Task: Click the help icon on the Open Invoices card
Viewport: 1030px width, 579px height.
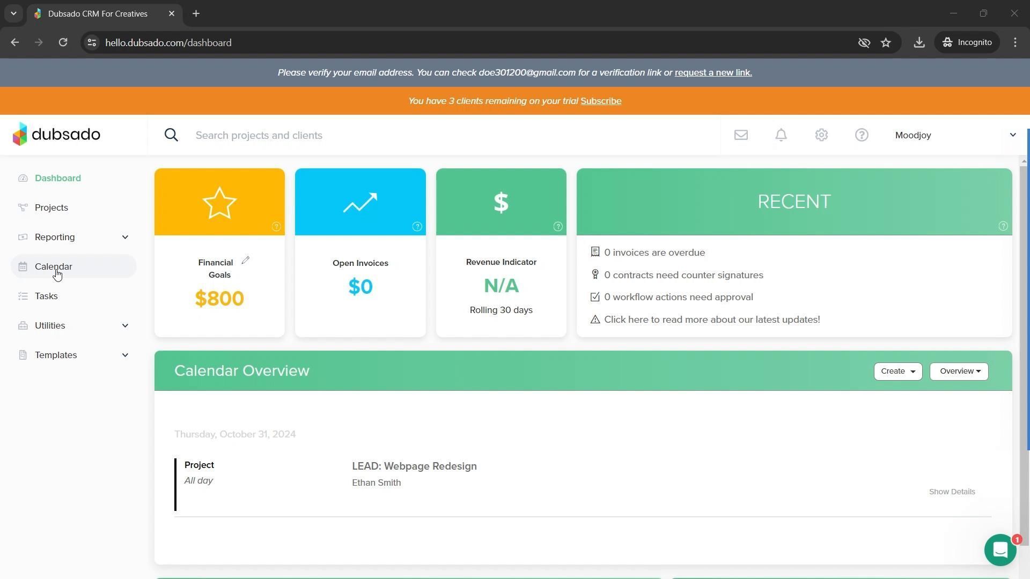Action: pos(417,227)
